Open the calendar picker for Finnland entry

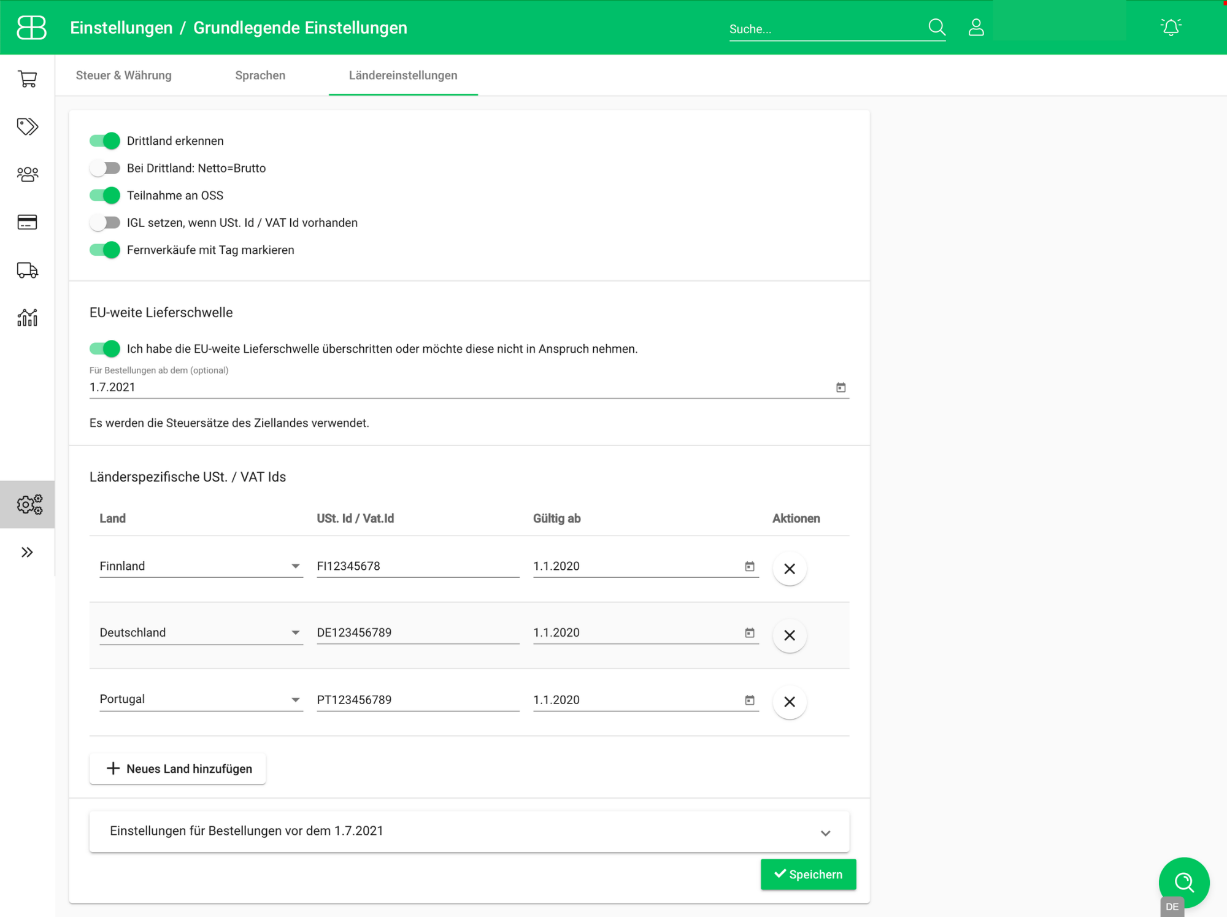point(749,566)
